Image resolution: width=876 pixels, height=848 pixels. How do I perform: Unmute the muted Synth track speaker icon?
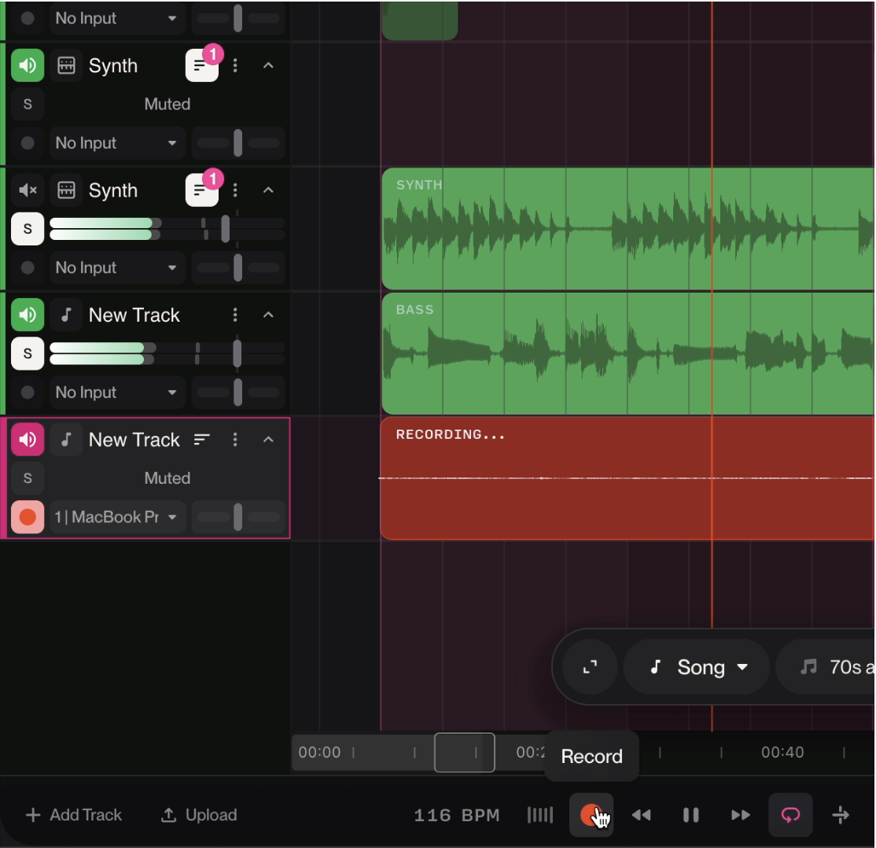28,190
